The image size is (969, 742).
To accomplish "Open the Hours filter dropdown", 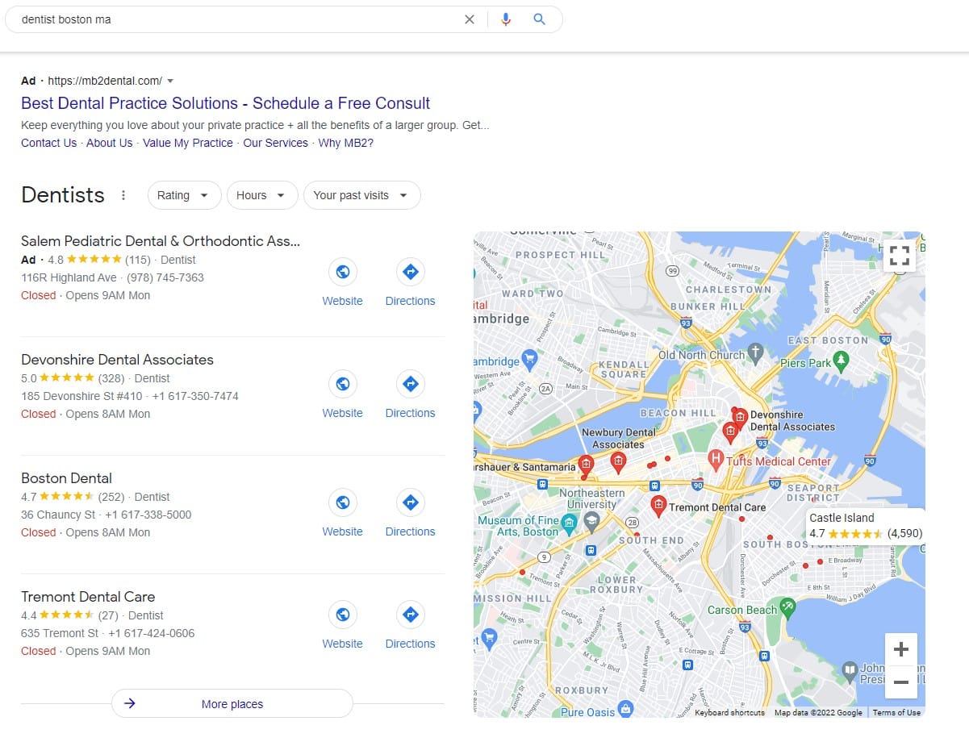I will pos(262,195).
